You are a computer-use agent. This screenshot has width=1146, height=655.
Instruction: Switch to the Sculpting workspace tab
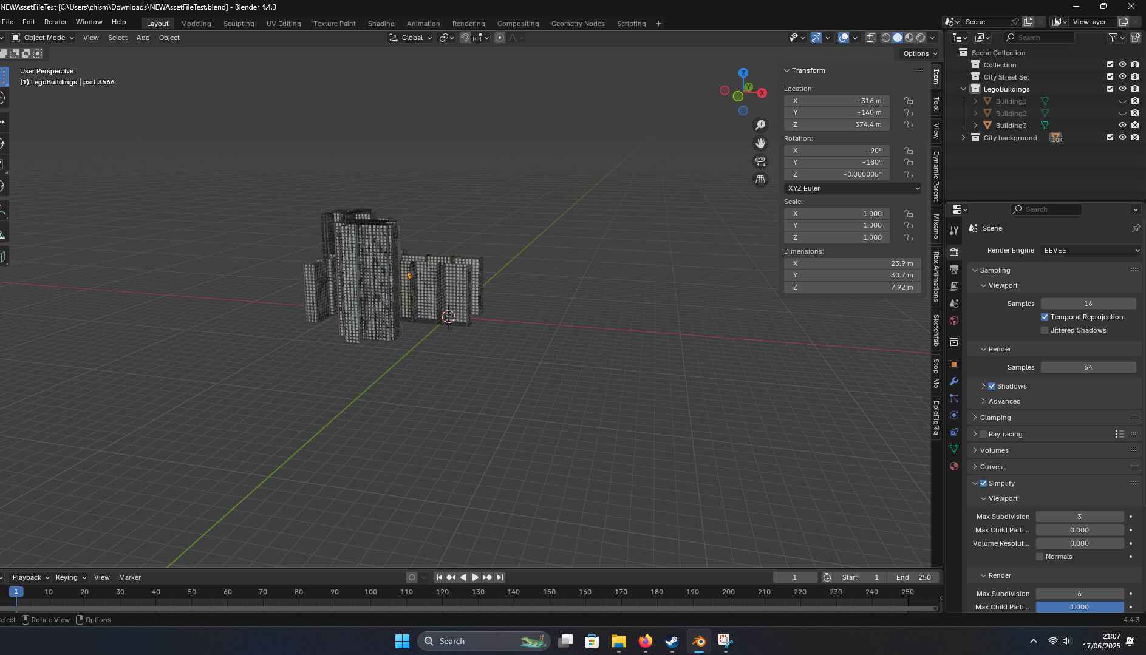pyautogui.click(x=239, y=24)
